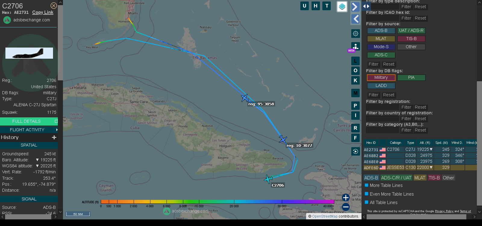Open the map layers selector
The height and width of the screenshot is (226, 482).
[x=342, y=7]
